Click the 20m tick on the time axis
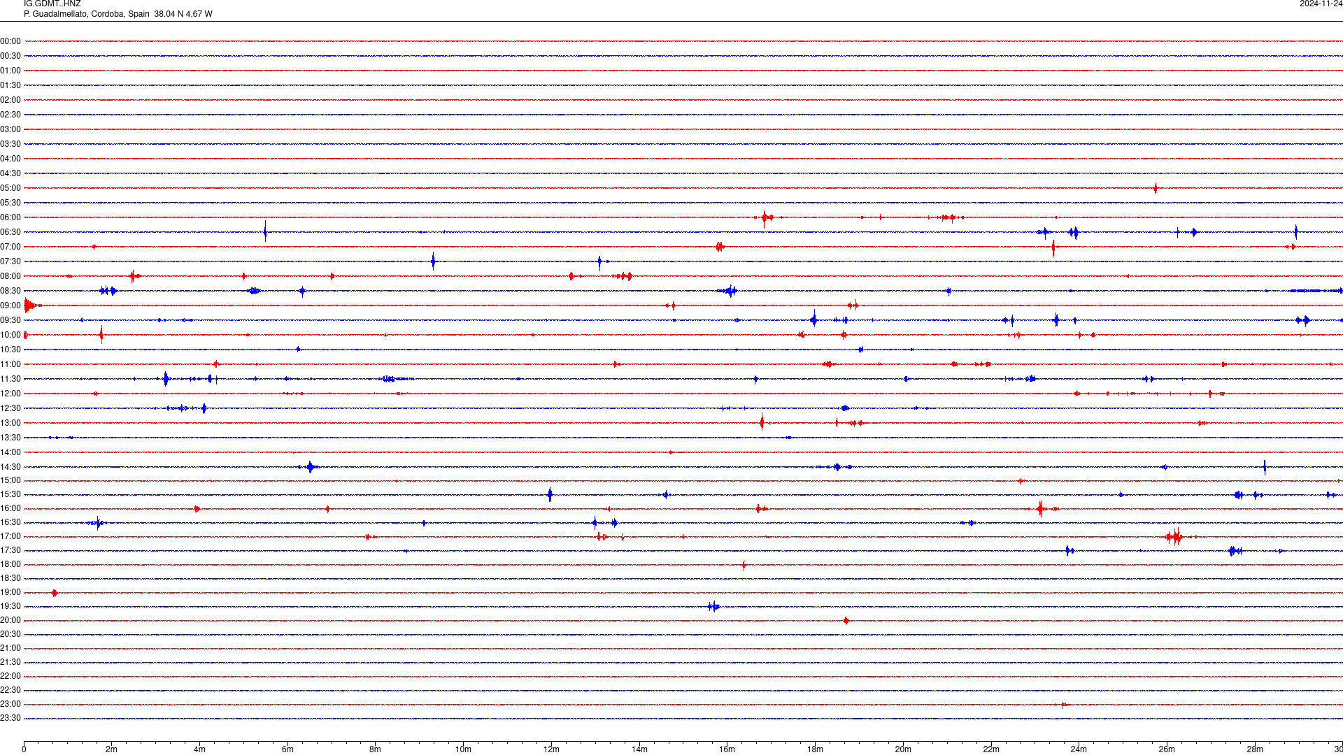 [x=903, y=749]
